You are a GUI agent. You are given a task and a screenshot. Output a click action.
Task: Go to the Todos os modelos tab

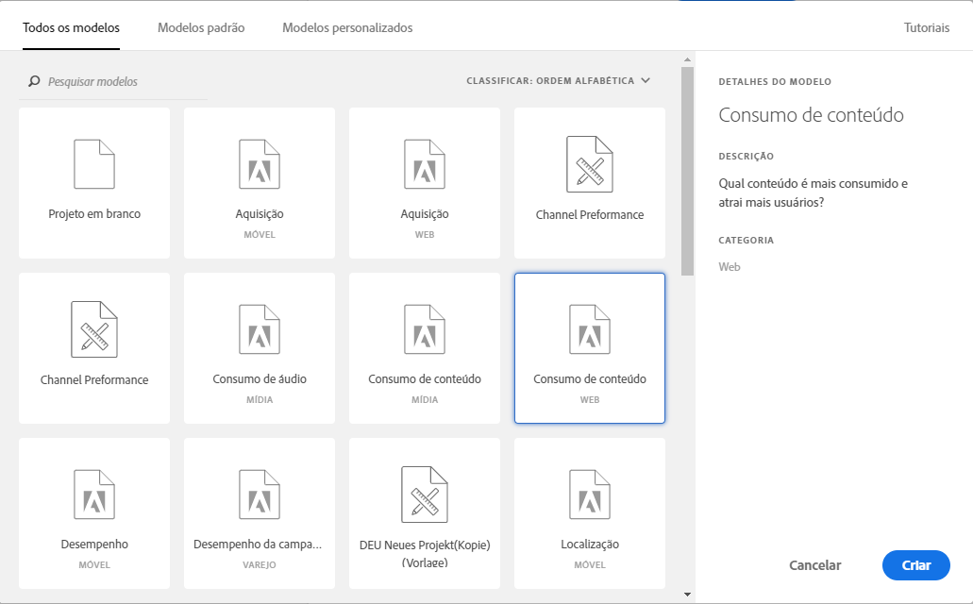point(72,28)
